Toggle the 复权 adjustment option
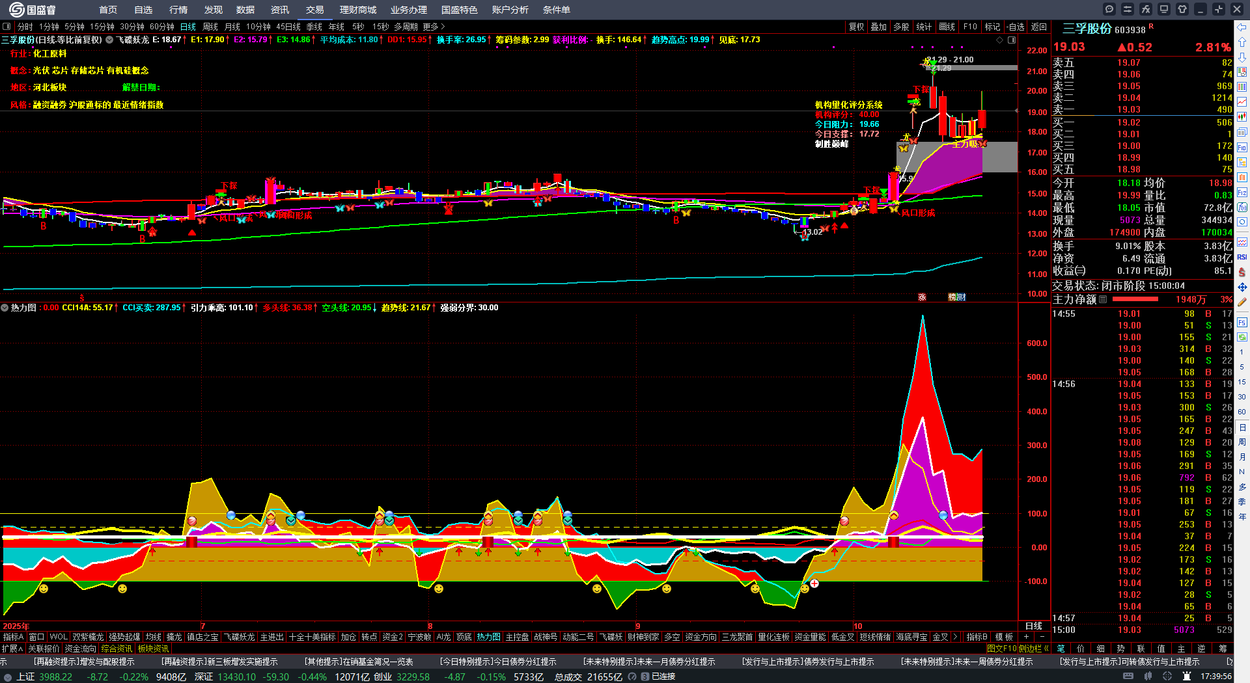 (856, 27)
